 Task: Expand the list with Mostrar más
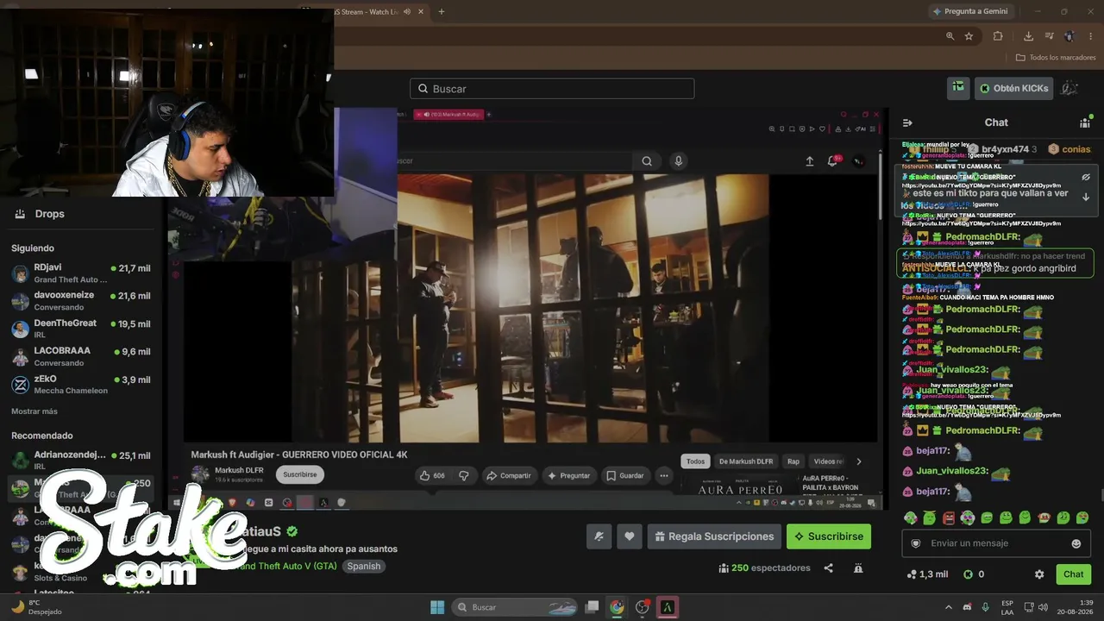(x=34, y=411)
